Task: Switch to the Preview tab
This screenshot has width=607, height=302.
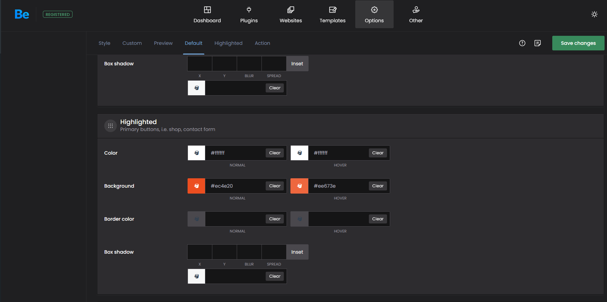Action: point(163,43)
